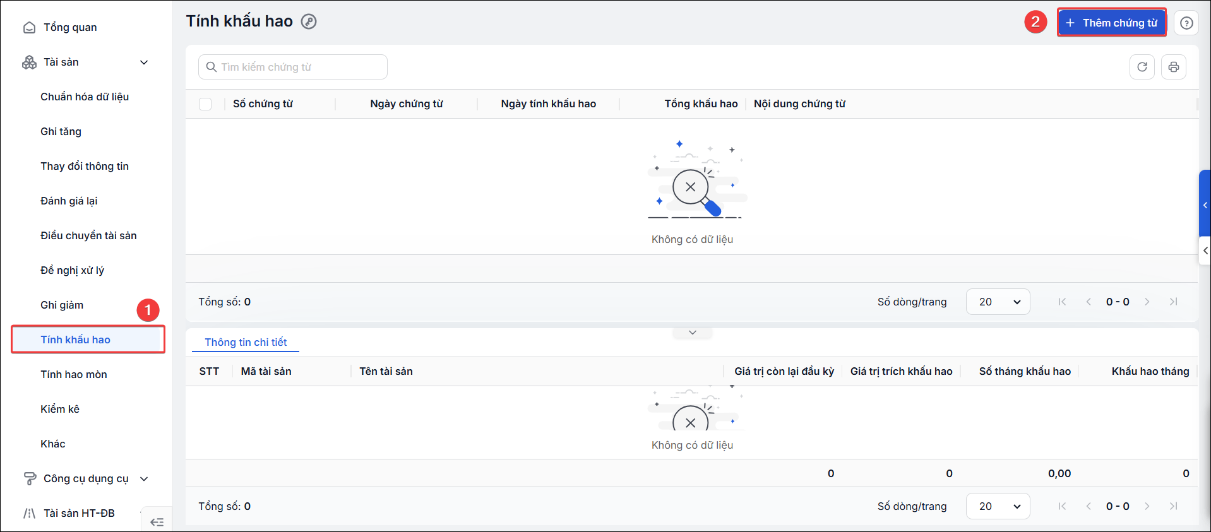Click the blue side panel handle
Image resolution: width=1211 pixels, height=532 pixels.
pyautogui.click(x=1205, y=204)
